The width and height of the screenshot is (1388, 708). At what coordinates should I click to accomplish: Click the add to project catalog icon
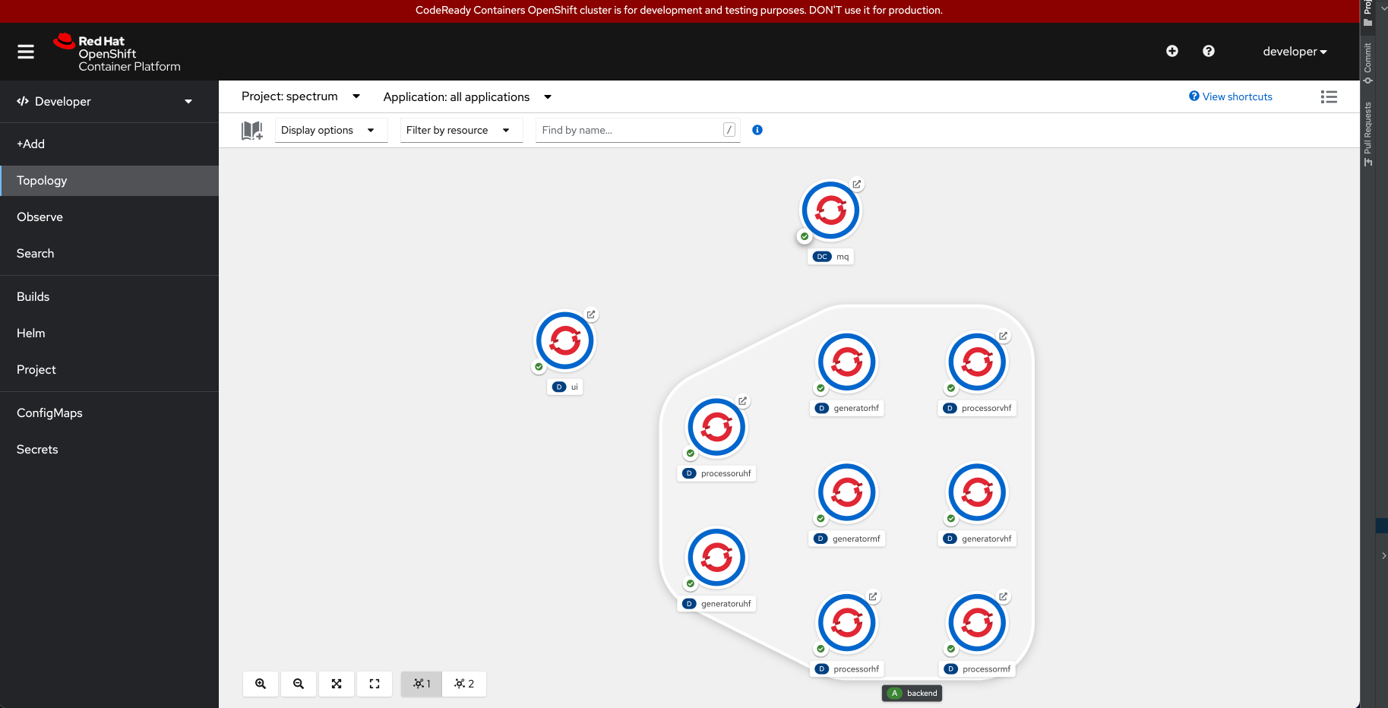point(252,131)
